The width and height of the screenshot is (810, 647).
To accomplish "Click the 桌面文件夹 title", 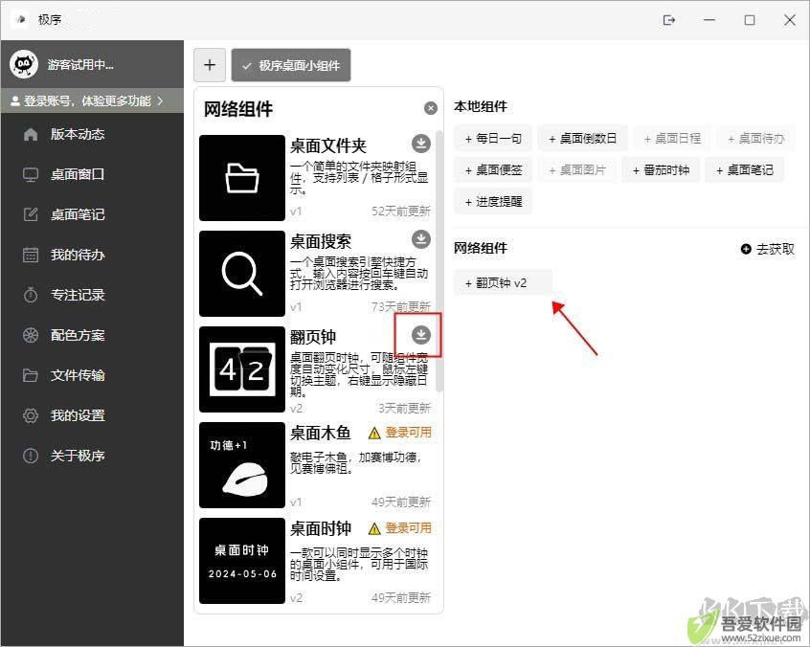I will (328, 145).
